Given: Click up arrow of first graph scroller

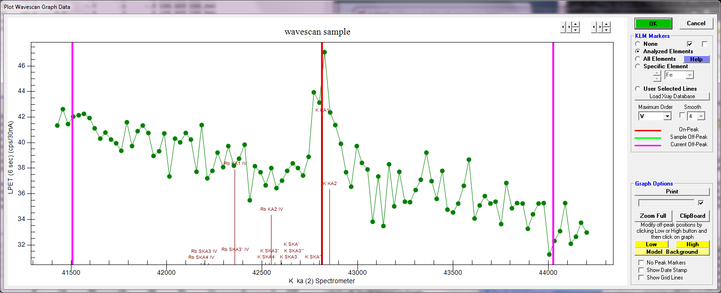Looking at the screenshot, I should (x=576, y=25).
